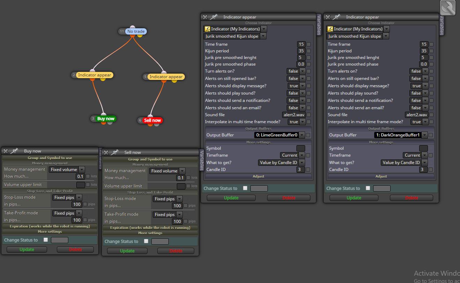
Task: Select the No trade node in graph
Action: [136, 31]
